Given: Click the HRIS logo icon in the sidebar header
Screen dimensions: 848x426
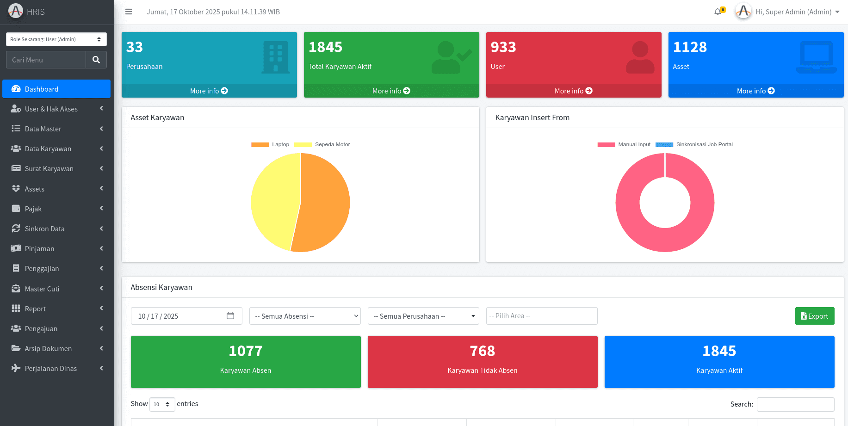Looking at the screenshot, I should coord(15,11).
